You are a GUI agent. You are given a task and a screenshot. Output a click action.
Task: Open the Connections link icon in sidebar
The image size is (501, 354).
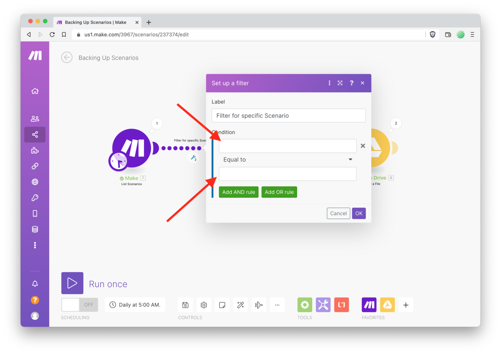click(35, 166)
